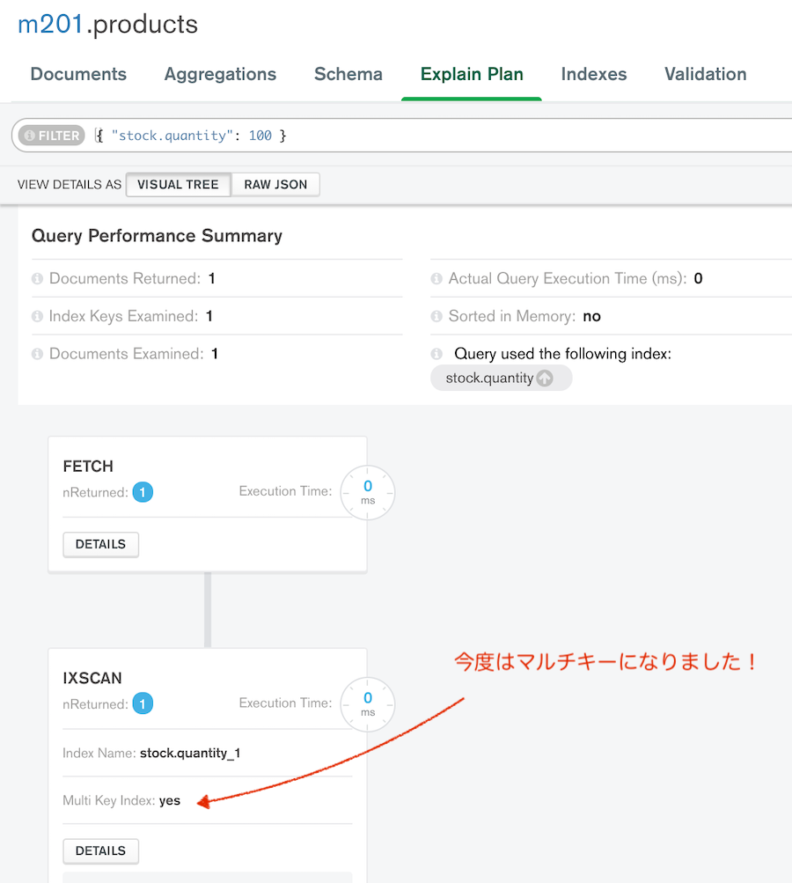This screenshot has width=792, height=883.
Task: Go to the Indexes tab
Action: click(x=594, y=74)
